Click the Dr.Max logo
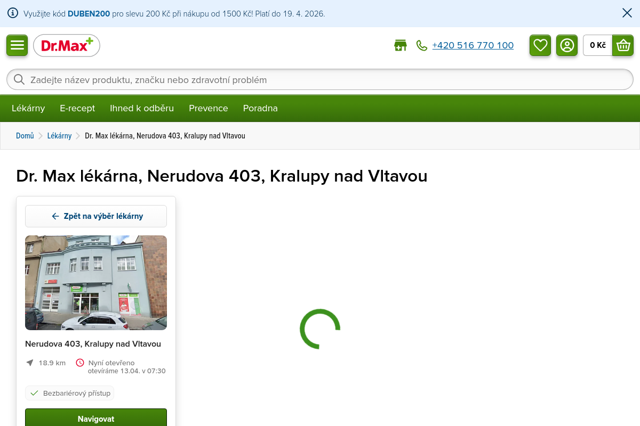640x426 pixels. [x=67, y=46]
